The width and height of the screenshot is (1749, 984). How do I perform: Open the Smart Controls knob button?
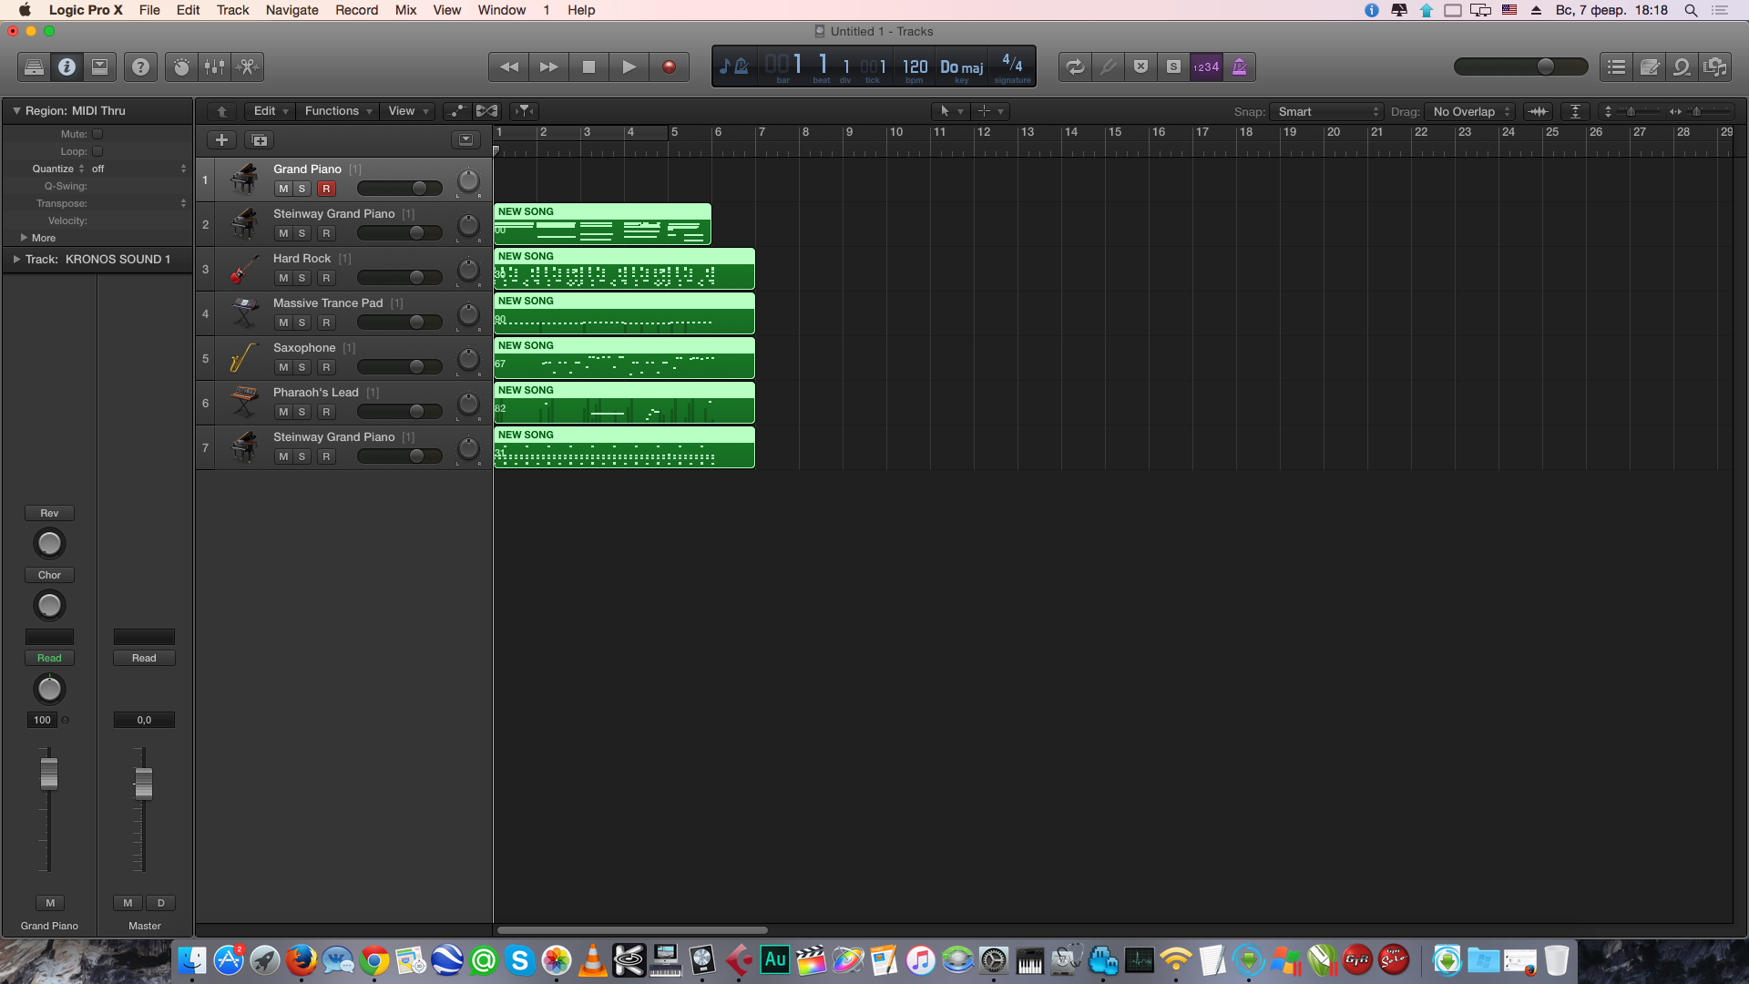click(181, 67)
